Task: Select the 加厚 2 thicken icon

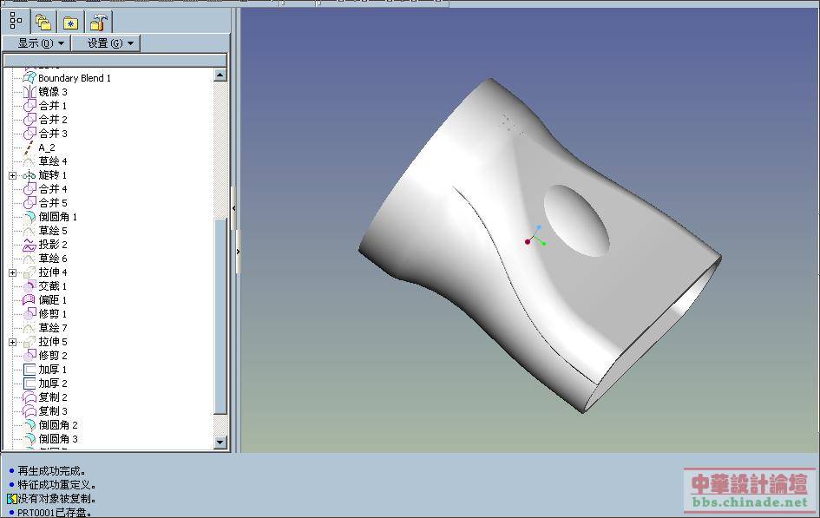Action: click(30, 384)
